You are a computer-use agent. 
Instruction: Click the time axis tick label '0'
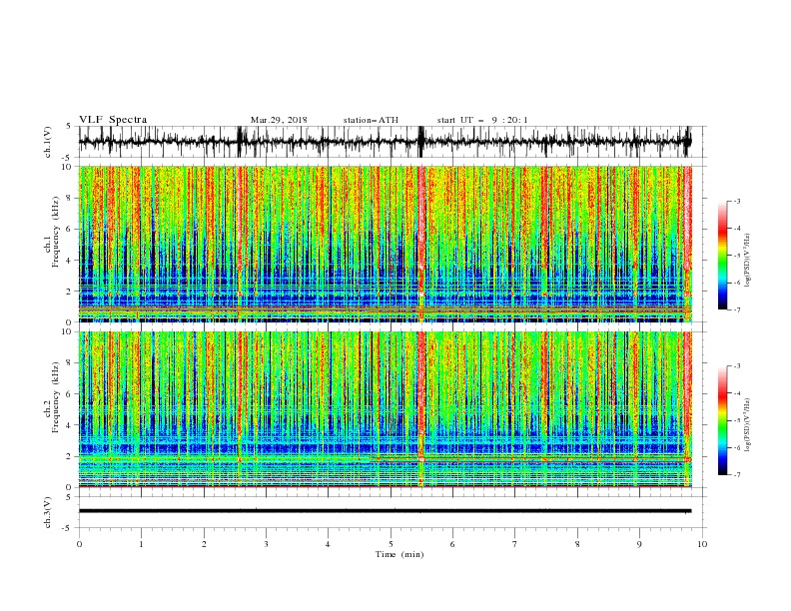79,544
